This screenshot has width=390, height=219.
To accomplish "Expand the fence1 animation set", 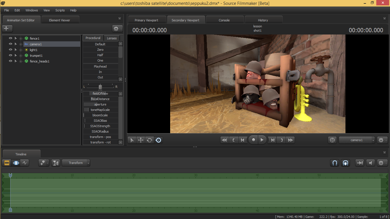I will [x=21, y=38].
